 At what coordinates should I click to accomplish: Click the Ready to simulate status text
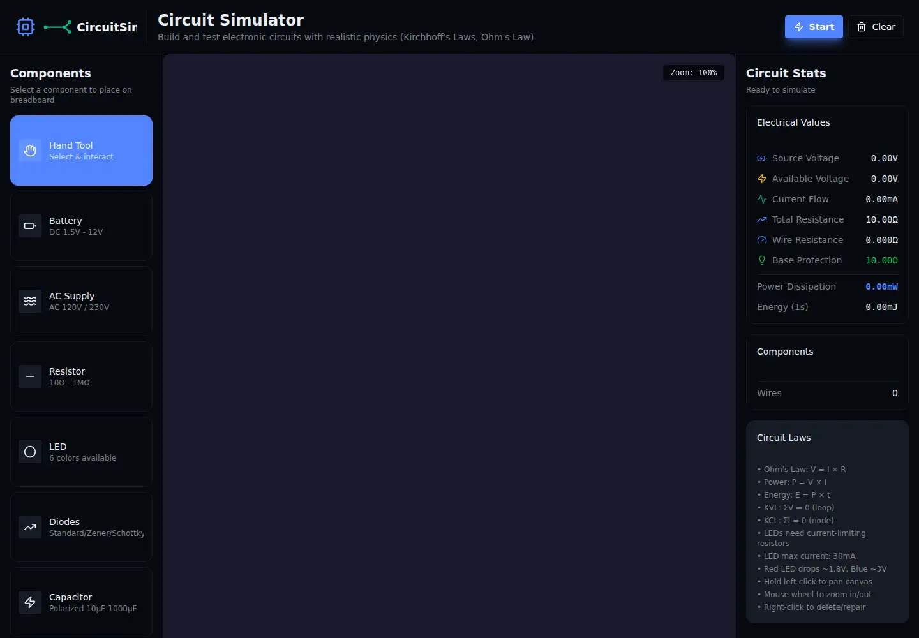(x=781, y=90)
